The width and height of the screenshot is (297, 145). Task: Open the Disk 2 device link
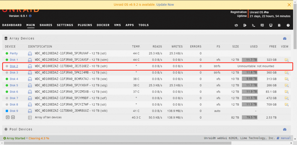14,66
